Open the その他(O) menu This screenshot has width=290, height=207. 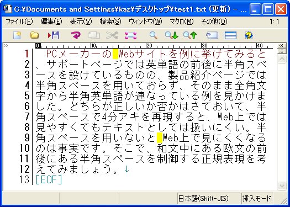(214, 22)
